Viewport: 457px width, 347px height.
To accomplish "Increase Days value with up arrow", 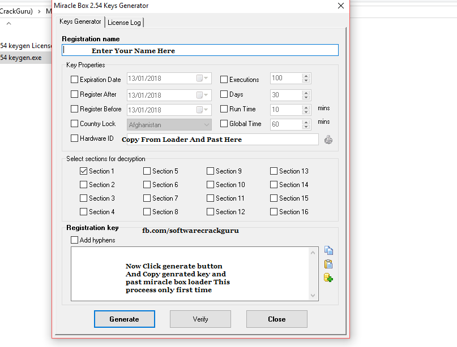I will [x=306, y=93].
